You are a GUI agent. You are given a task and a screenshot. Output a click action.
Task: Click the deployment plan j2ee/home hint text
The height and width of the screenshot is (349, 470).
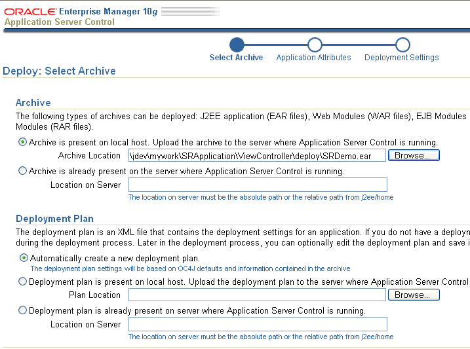[261, 337]
